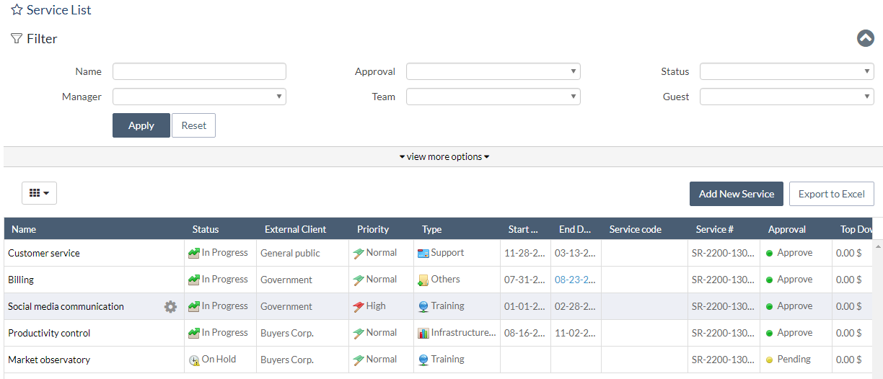Click In Progress status icon for Productivity control
The width and height of the screenshot is (883, 379).
pos(194,334)
